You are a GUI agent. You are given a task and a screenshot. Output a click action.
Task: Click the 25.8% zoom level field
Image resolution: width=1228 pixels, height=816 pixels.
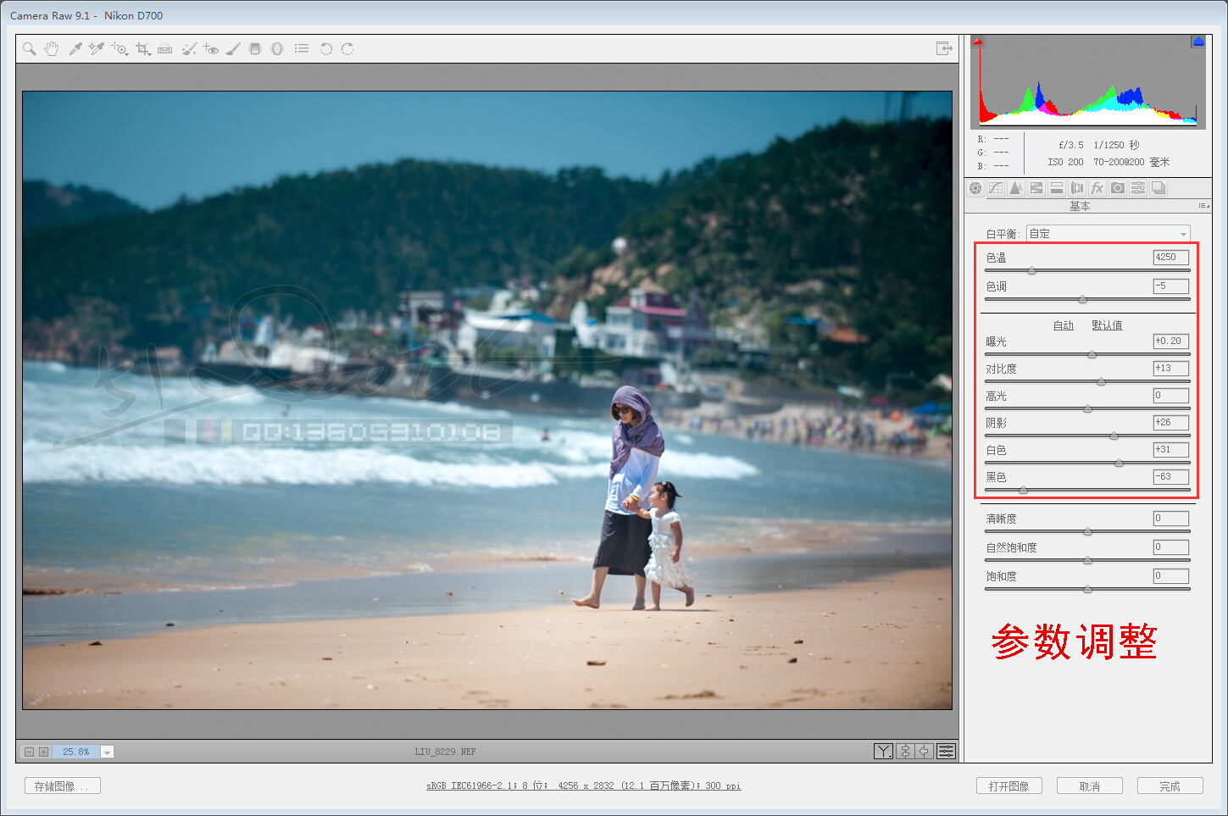click(76, 752)
